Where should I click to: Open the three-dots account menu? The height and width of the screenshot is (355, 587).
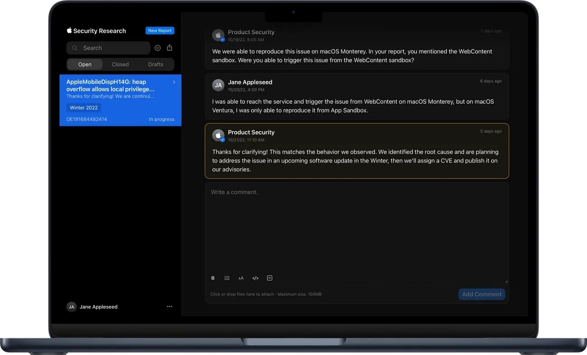(170, 307)
